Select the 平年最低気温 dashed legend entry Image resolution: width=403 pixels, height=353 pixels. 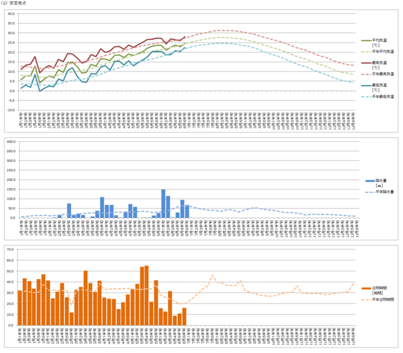pyautogui.click(x=377, y=96)
